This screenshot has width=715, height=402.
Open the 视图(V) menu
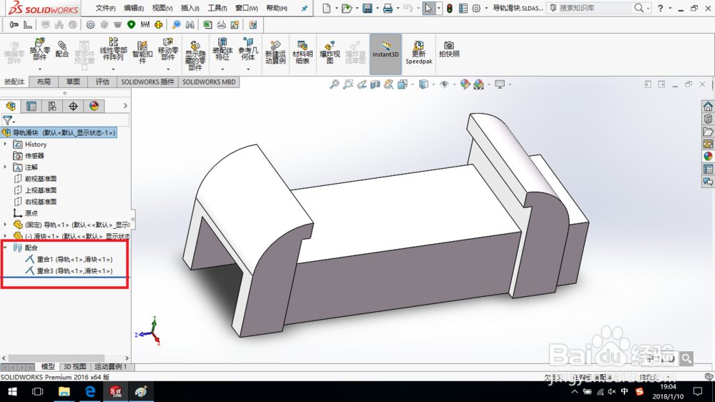tap(162, 8)
